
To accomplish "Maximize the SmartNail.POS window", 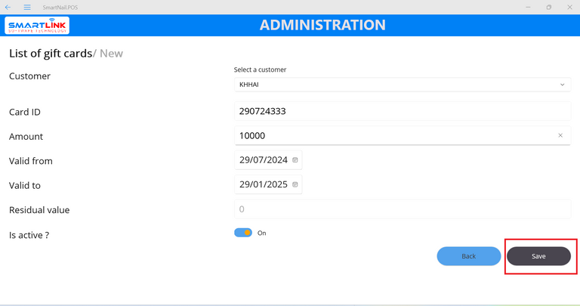I will pos(549,7).
